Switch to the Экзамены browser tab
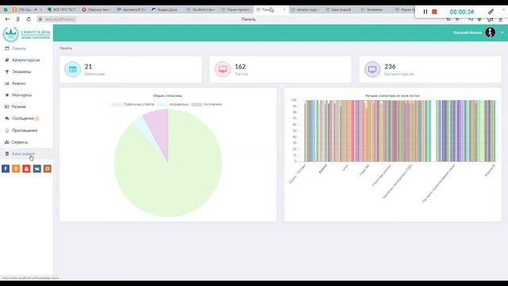Image resolution: width=508 pixels, height=286 pixels. pos(374,10)
